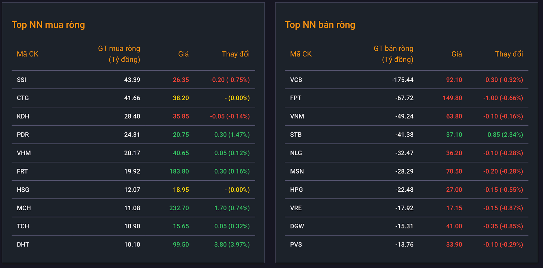The image size is (543, 268).
Task: Click the 'Top NN bán ròng' heading
Action: click(x=320, y=25)
